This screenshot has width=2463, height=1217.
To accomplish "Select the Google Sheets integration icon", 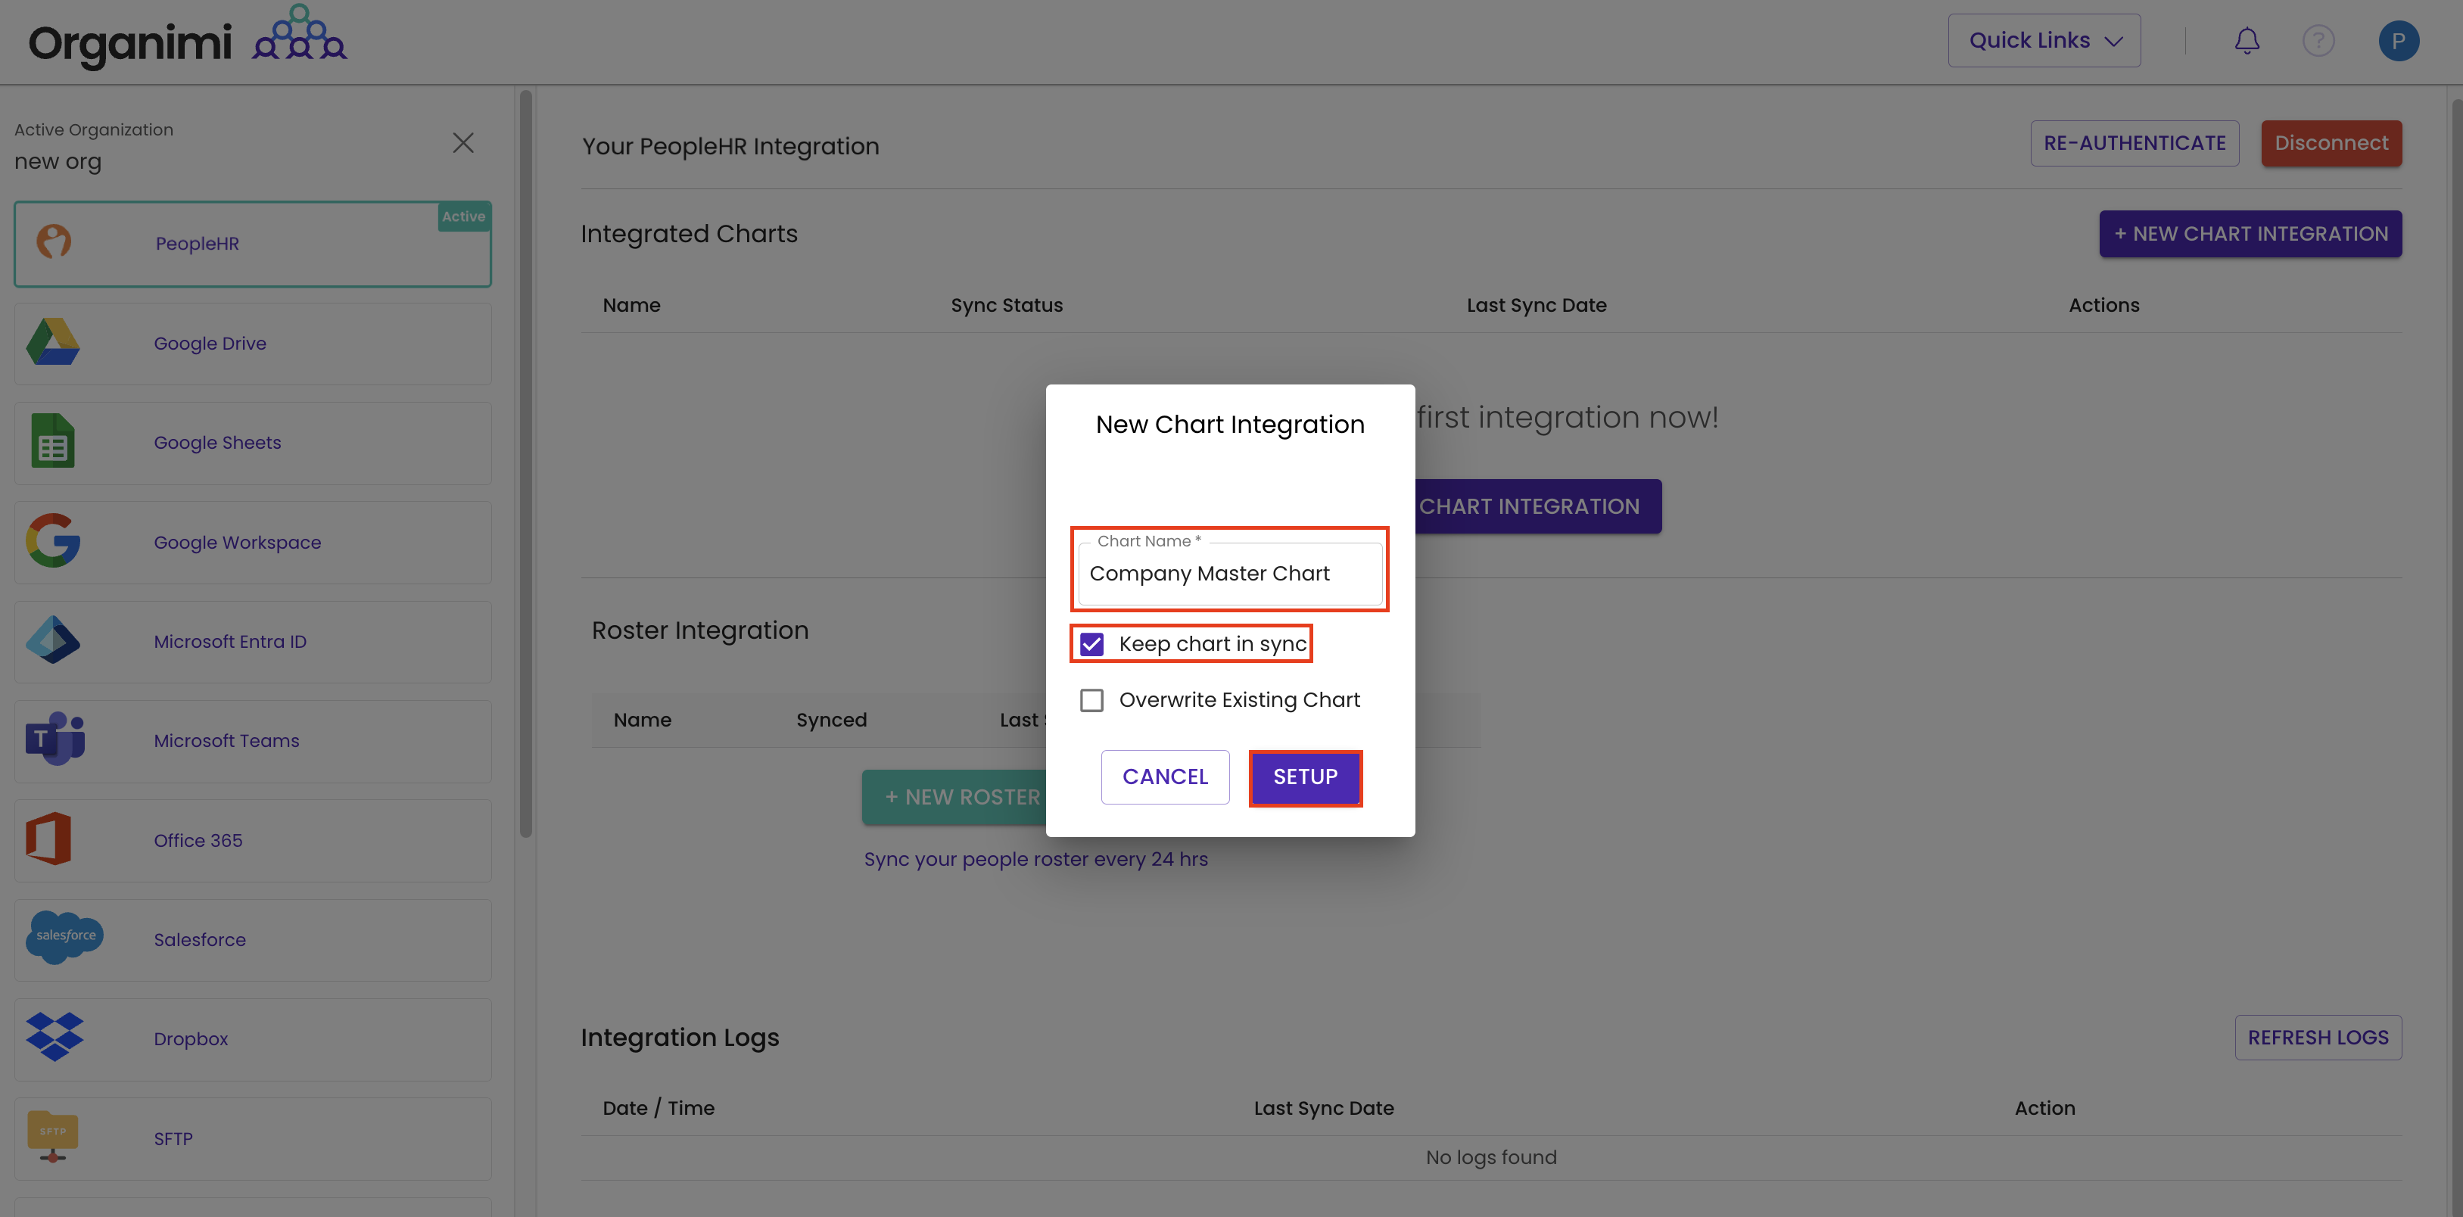I will (x=52, y=440).
